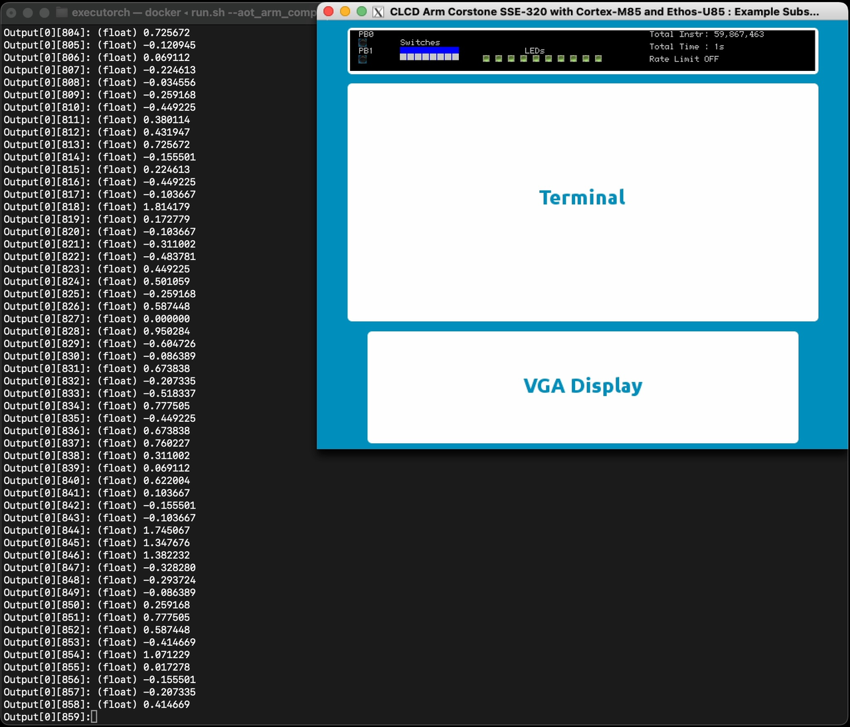Click the cursor after Output[0][859]
The width and height of the screenshot is (850, 727).
pyautogui.click(x=94, y=716)
